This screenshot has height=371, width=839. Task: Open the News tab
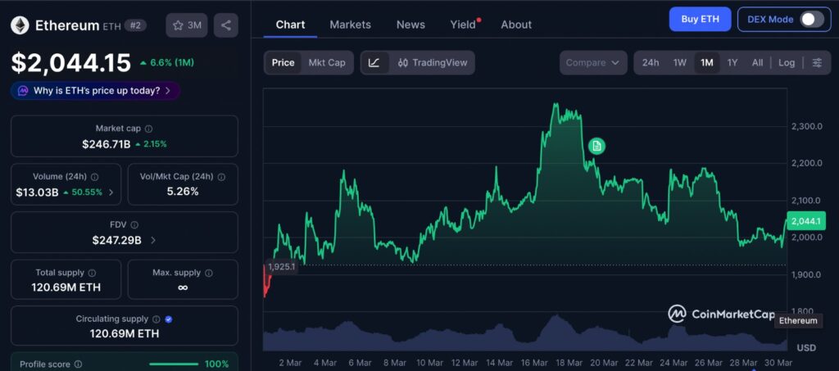pos(410,25)
